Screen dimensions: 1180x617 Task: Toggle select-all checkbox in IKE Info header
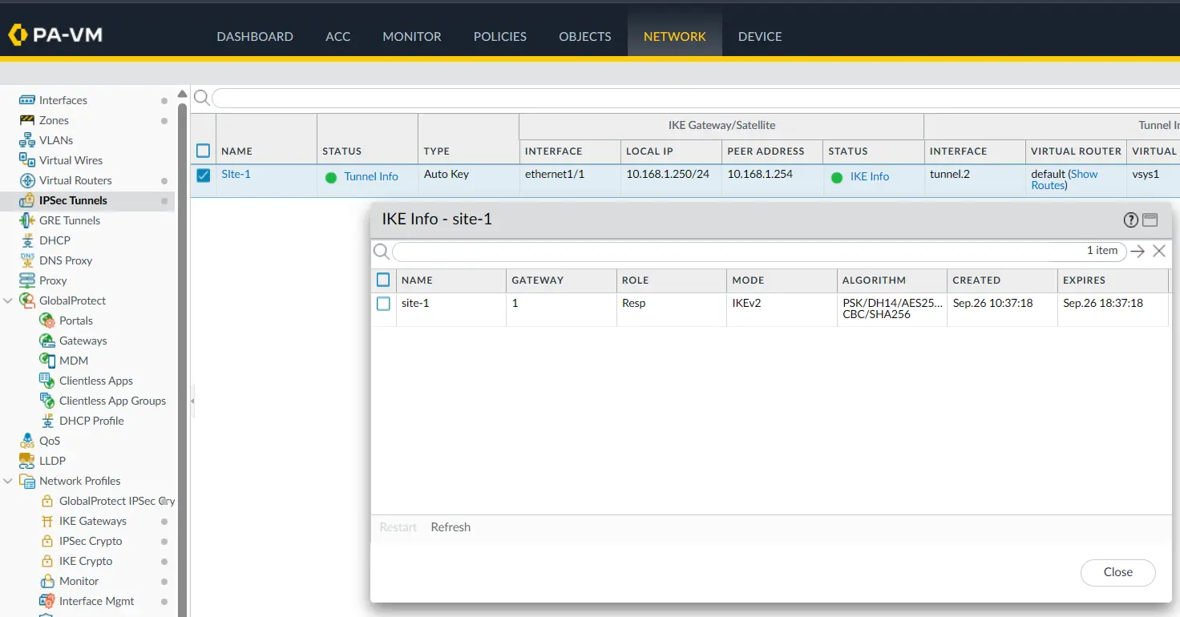click(383, 280)
